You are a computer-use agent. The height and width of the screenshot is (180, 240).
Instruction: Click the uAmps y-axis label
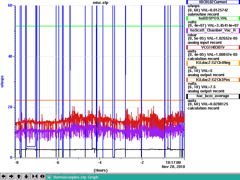2,81
